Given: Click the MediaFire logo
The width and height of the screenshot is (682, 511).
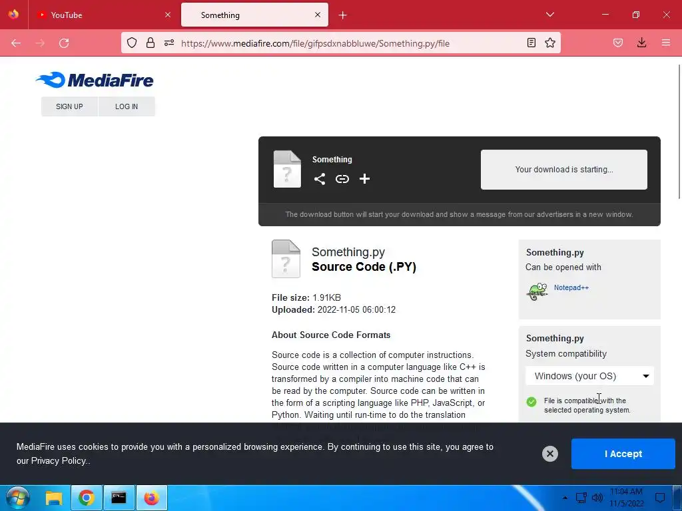Looking at the screenshot, I should point(95,80).
